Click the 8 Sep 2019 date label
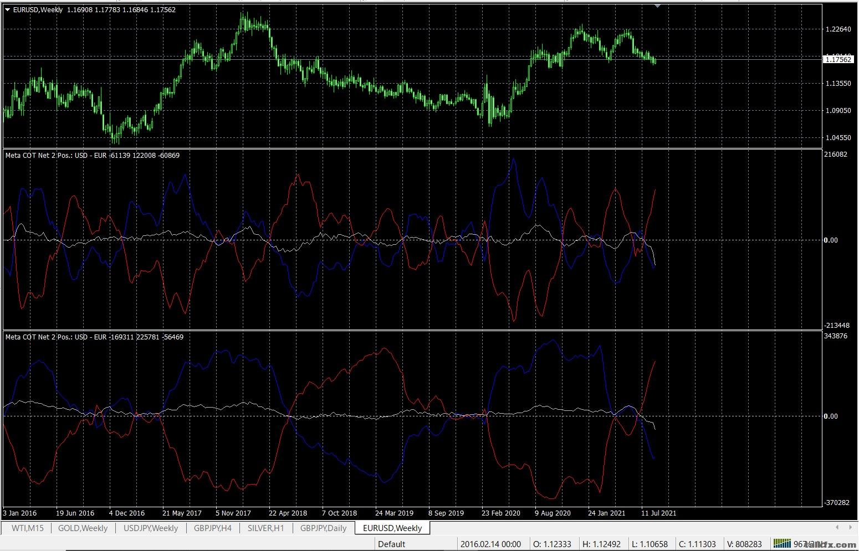859x551 pixels. pyautogui.click(x=446, y=513)
